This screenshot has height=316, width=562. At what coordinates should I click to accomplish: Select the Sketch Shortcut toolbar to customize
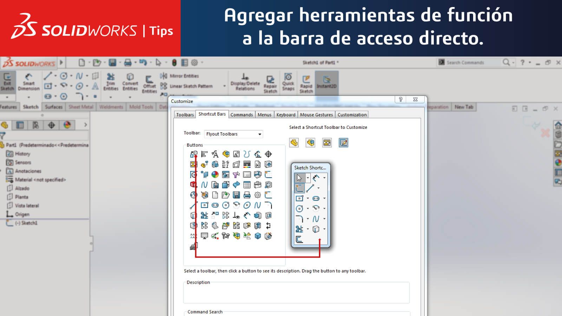point(343,143)
